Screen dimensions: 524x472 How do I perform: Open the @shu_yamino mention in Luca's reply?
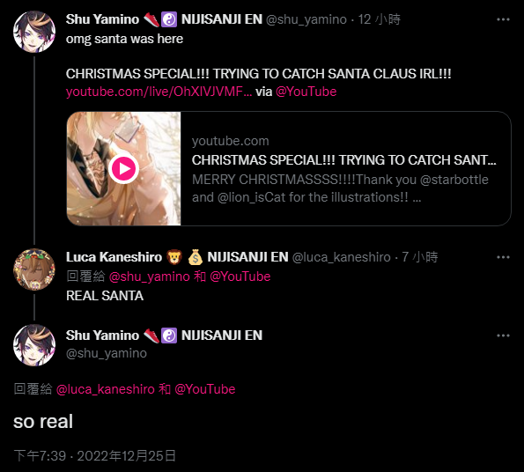[149, 277]
